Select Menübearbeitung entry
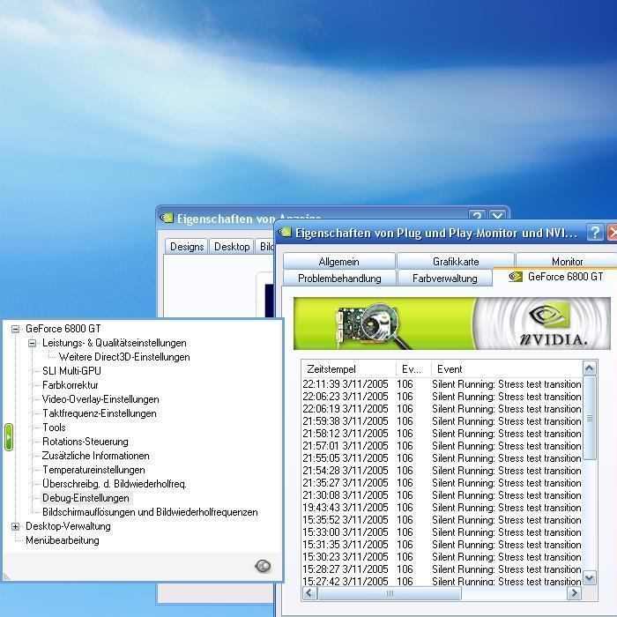This screenshot has height=617, width=617. (63, 540)
